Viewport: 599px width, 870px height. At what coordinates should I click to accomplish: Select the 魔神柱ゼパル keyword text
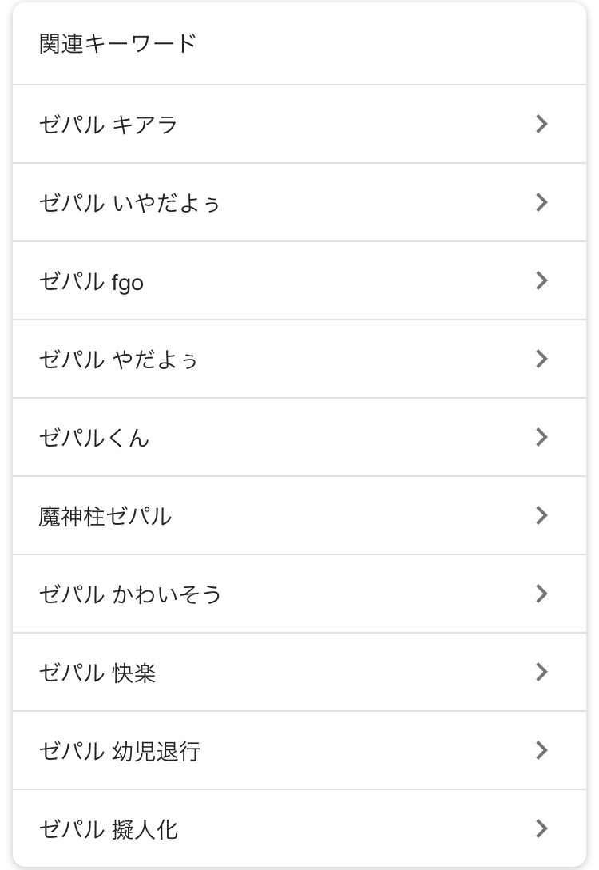click(x=105, y=516)
